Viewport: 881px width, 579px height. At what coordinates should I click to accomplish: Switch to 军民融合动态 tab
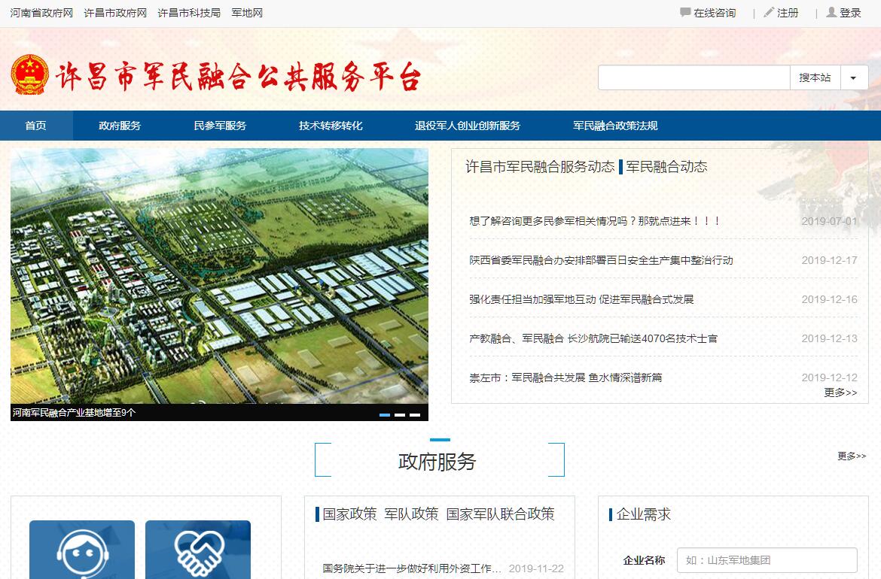666,167
